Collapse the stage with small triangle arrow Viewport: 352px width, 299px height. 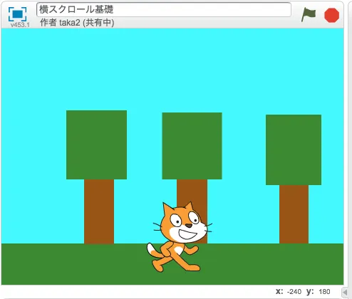344,292
